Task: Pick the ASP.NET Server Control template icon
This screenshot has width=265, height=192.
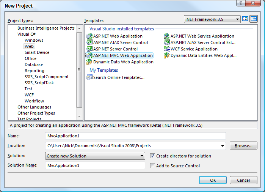Action: click(89, 49)
